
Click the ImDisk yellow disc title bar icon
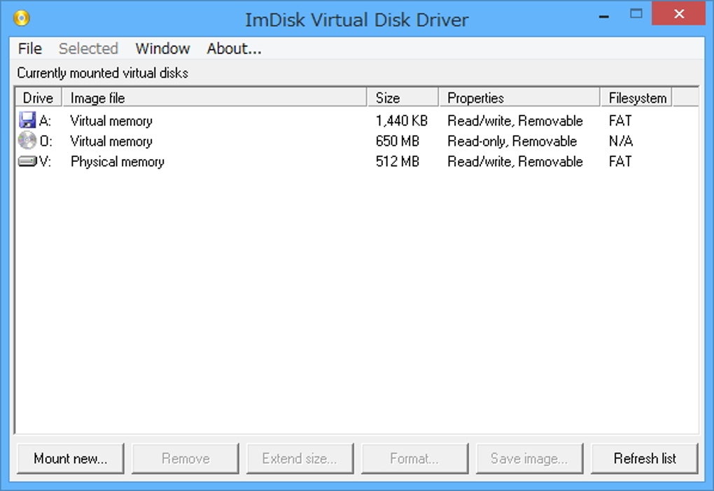click(22, 18)
